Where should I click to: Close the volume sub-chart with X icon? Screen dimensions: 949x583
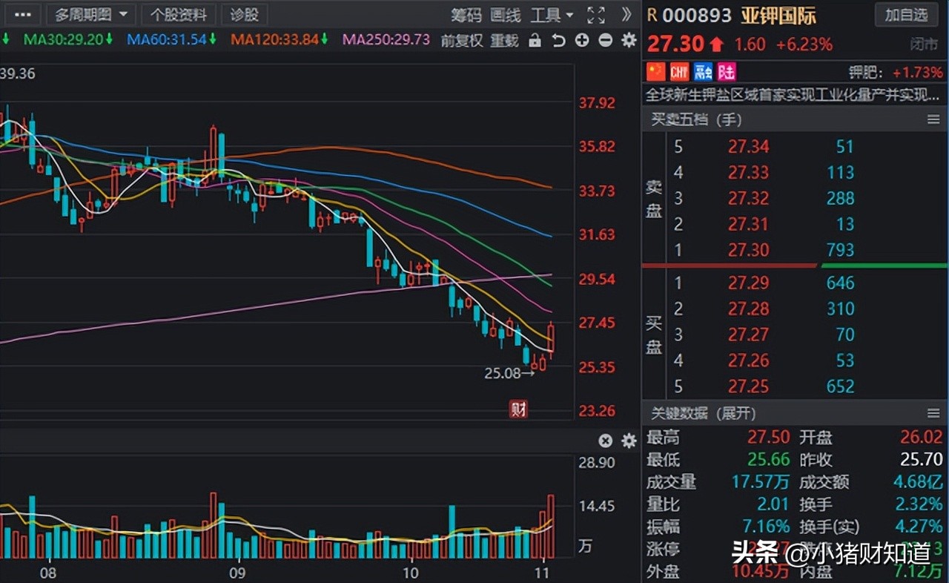(606, 441)
